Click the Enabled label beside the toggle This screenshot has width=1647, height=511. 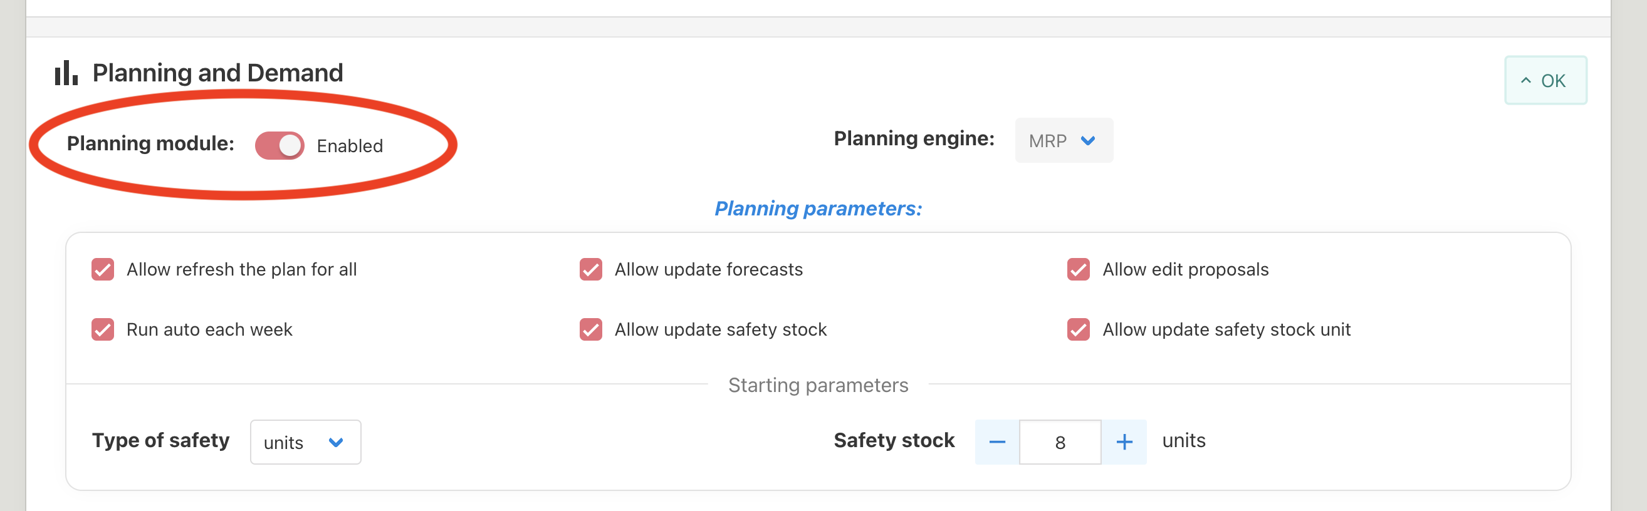pos(350,147)
